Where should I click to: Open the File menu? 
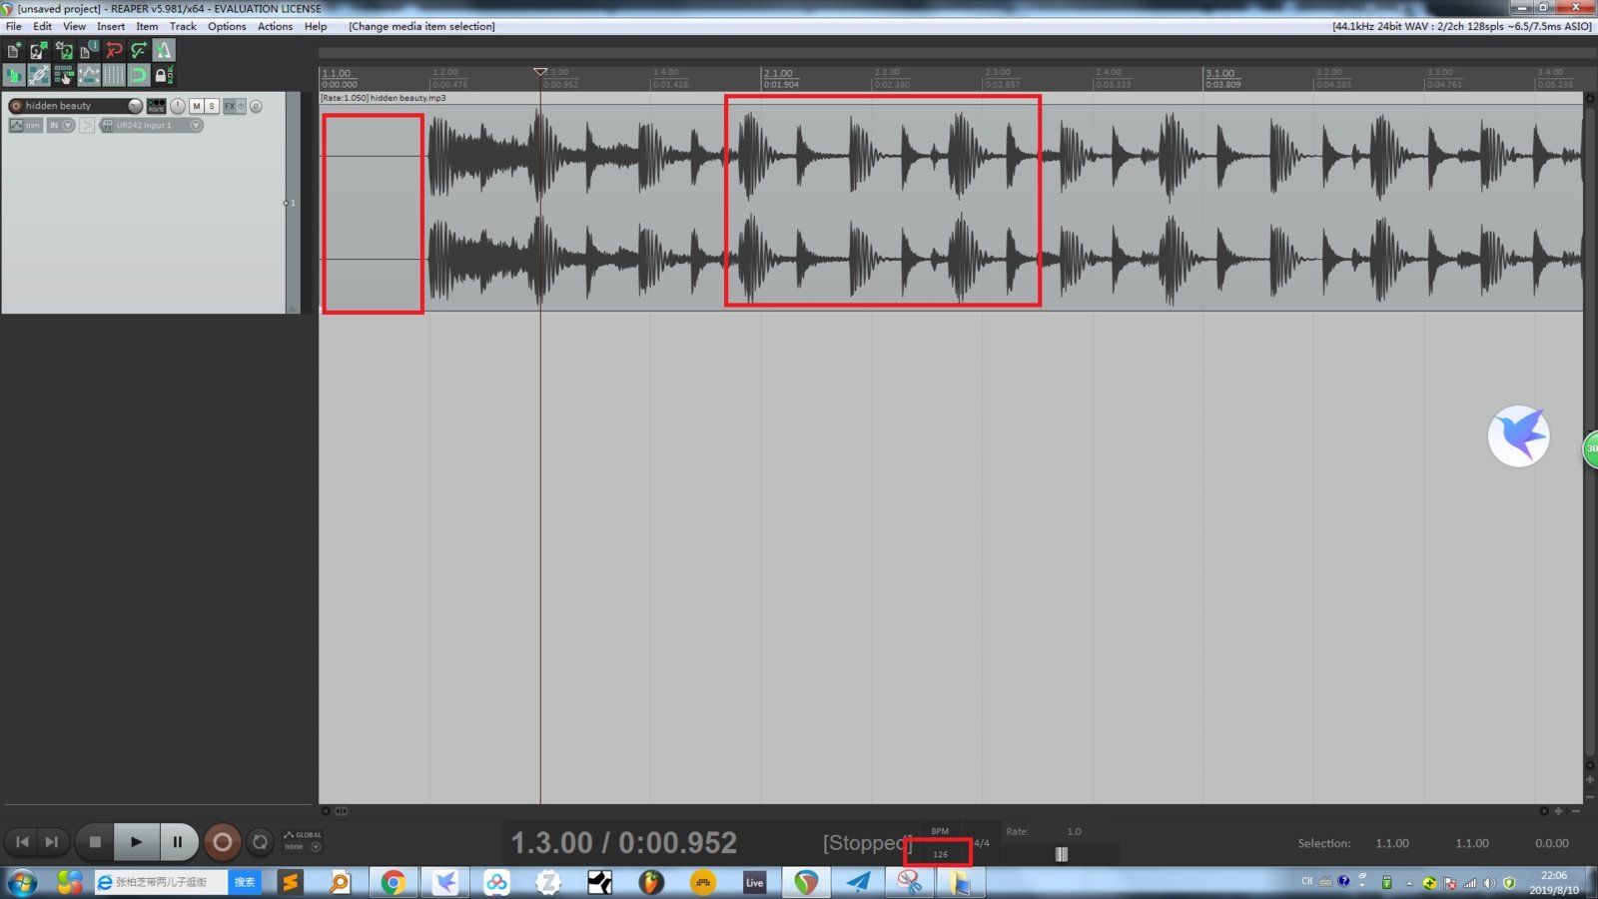pos(14,26)
